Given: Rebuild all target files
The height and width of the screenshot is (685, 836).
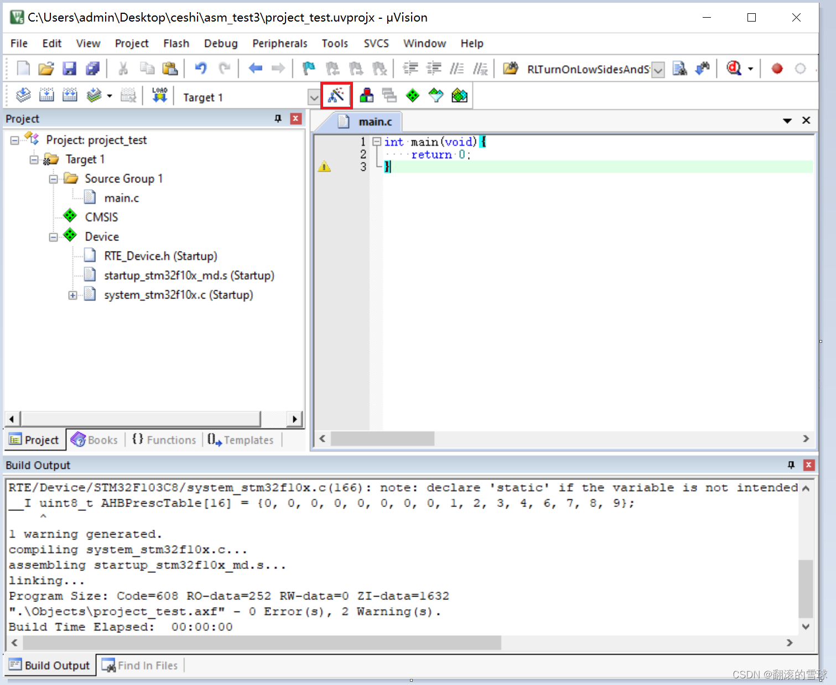Looking at the screenshot, I should 70,95.
